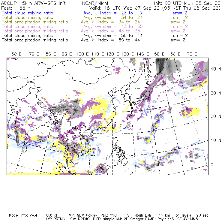
Task: Click 'Init: 00 UTC Mon 05 Sep 22'
Action: (x=187, y=3)
